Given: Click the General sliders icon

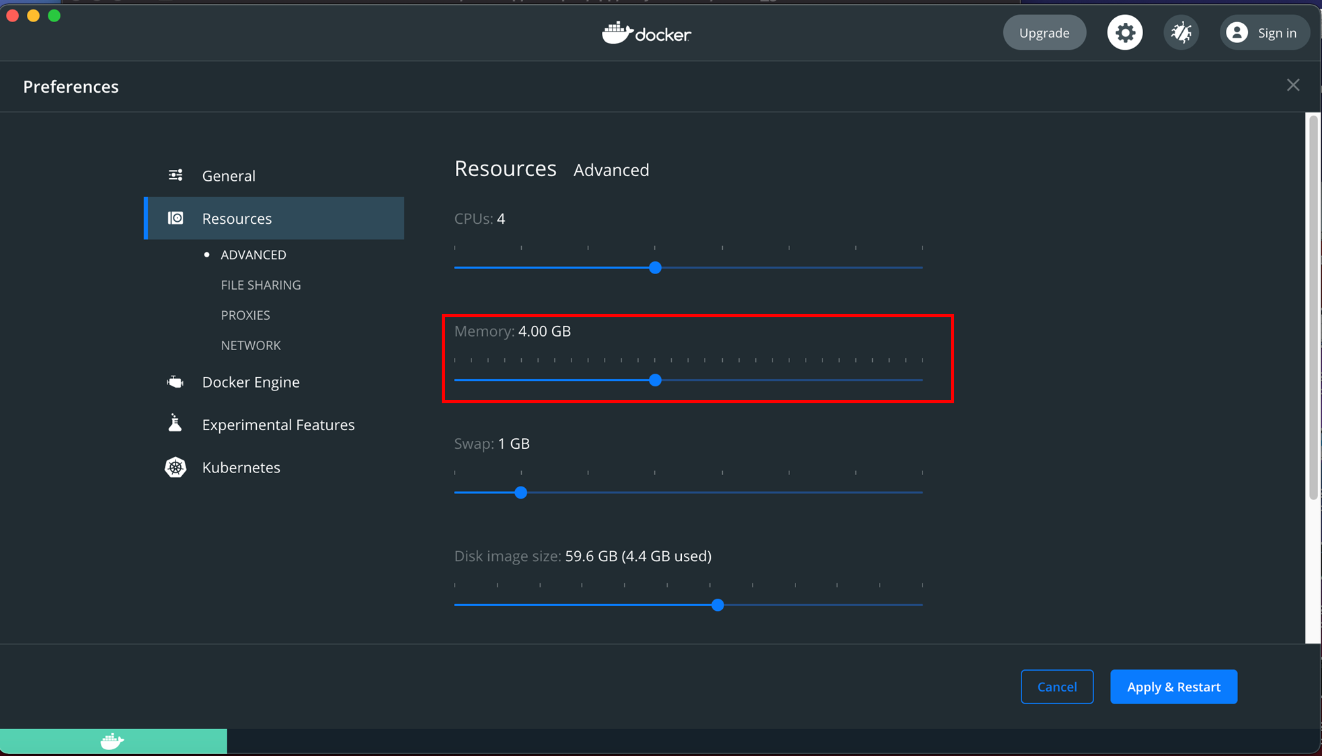Looking at the screenshot, I should [x=176, y=175].
